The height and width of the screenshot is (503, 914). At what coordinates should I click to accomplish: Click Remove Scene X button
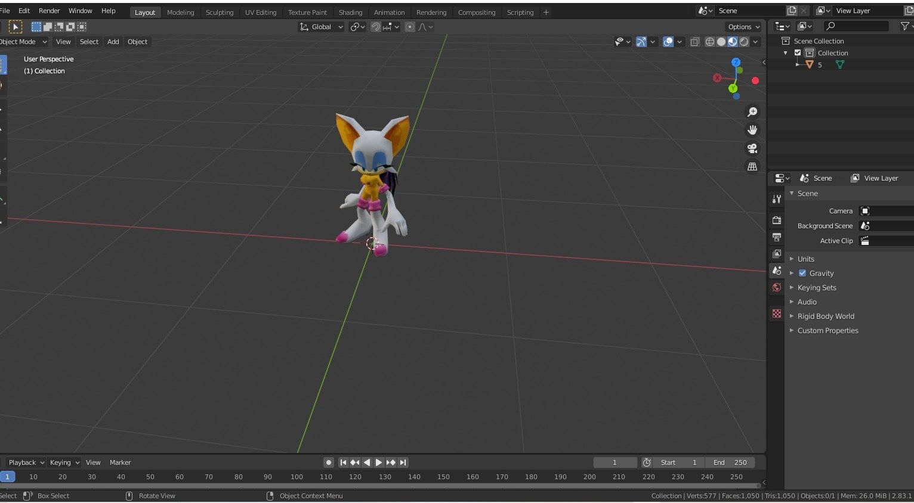(804, 11)
